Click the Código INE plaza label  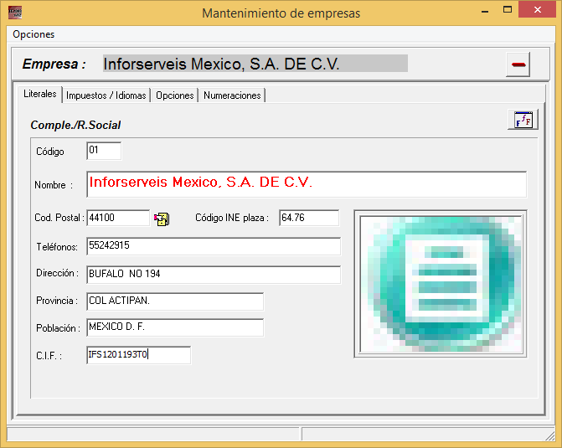click(x=232, y=218)
